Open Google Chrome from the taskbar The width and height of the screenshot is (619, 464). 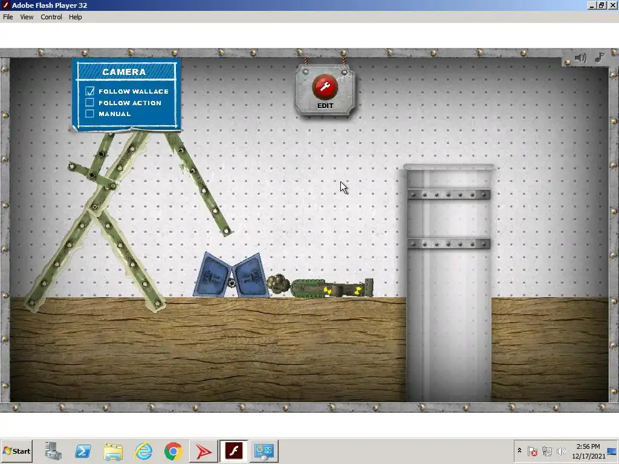tap(173, 451)
